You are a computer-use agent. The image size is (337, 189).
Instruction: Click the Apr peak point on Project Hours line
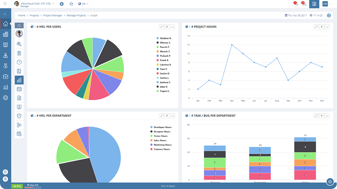pos(232,45)
